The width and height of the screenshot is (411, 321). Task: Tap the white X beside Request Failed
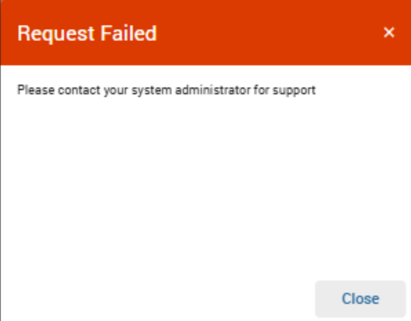click(389, 33)
